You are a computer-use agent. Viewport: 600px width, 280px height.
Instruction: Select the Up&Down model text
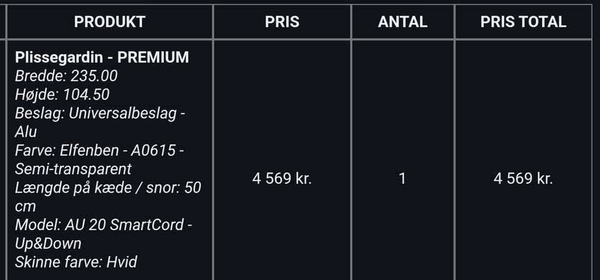(x=48, y=244)
